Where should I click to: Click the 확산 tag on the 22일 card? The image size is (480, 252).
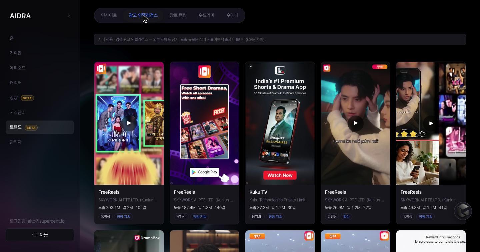point(347,217)
